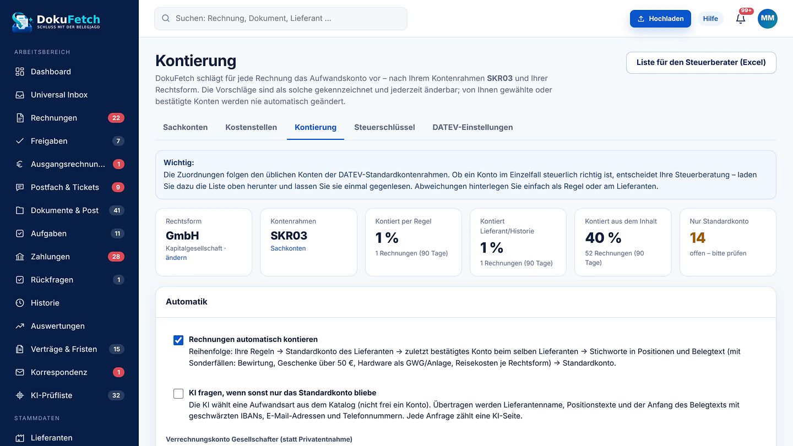Viewport: 793px width, 446px height.
Task: Click the Historie clock icon
Action: tap(20, 303)
